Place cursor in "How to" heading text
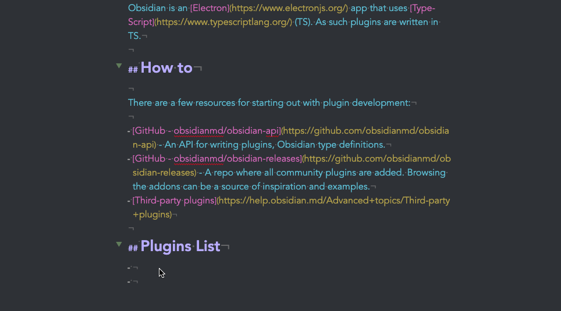The height and width of the screenshot is (311, 561). point(166,67)
